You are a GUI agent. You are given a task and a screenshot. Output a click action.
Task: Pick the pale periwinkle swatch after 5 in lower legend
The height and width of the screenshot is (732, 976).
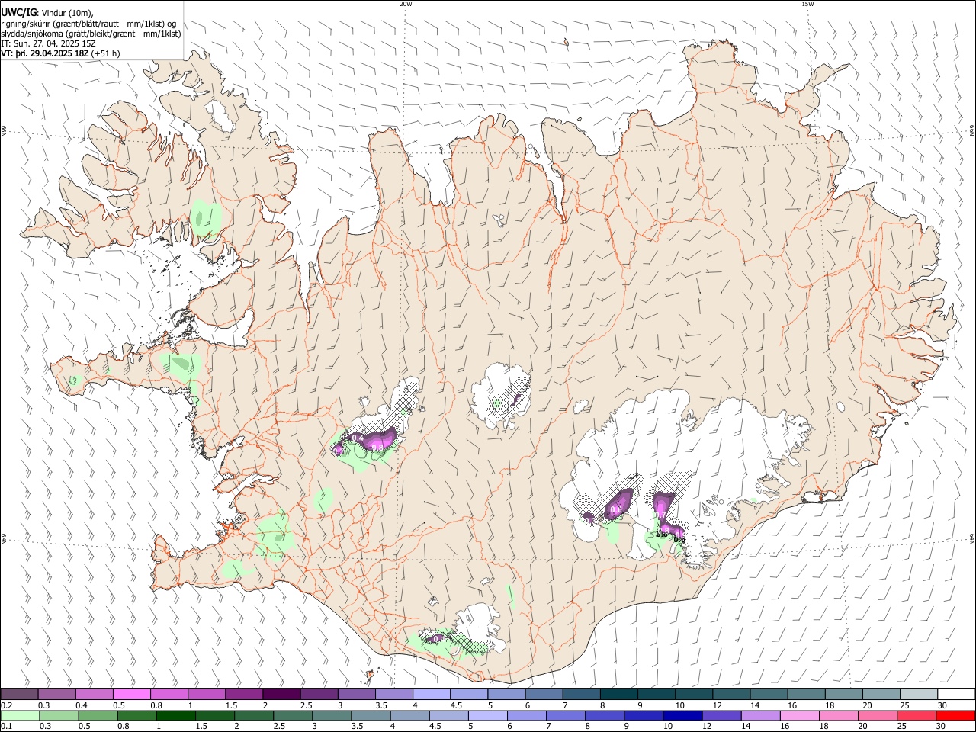point(488,715)
